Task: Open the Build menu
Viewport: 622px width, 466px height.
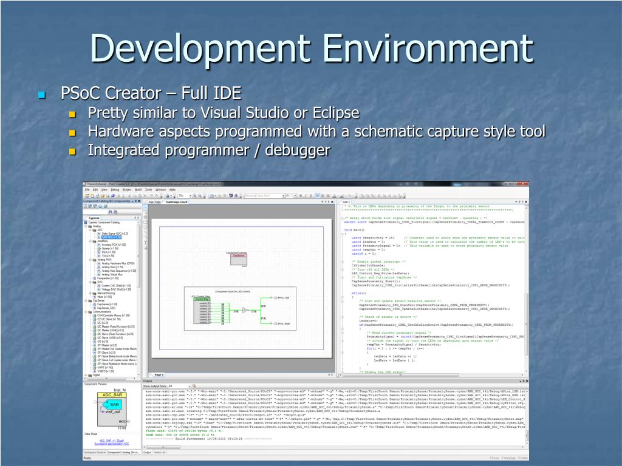Action: click(x=138, y=190)
